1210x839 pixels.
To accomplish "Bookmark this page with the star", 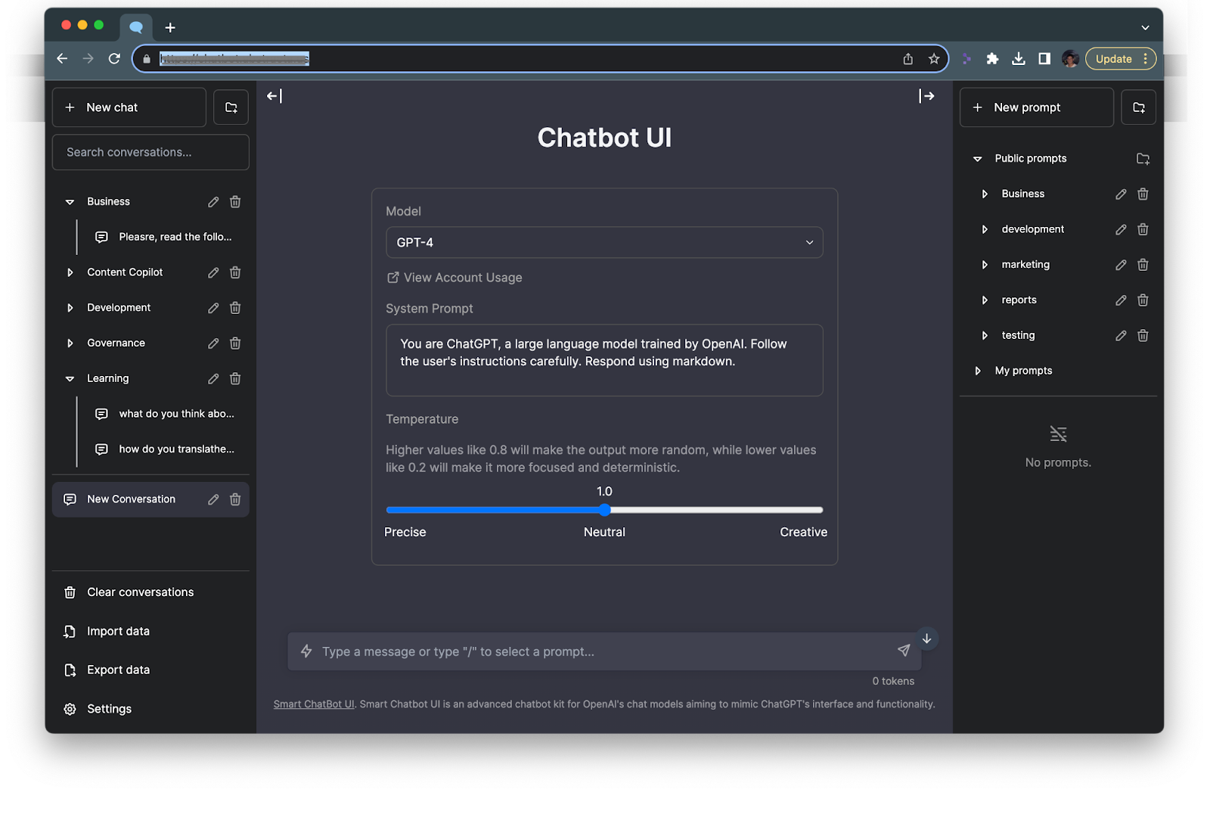I will [934, 59].
